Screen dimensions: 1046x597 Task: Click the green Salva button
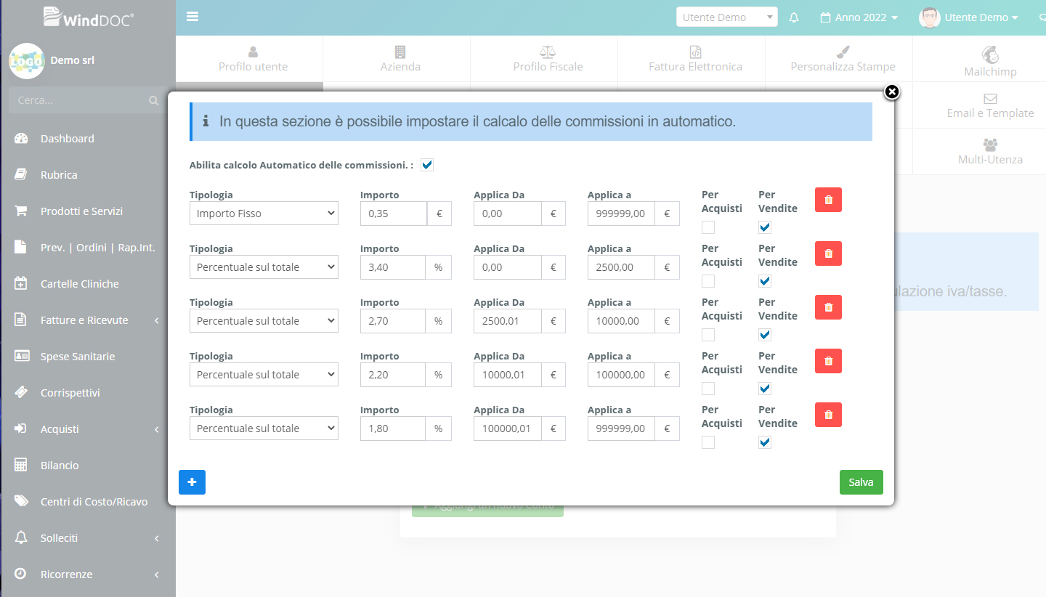click(861, 482)
